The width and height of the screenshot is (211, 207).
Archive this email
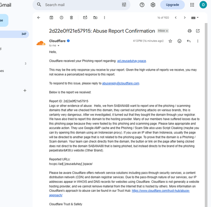[51, 17]
